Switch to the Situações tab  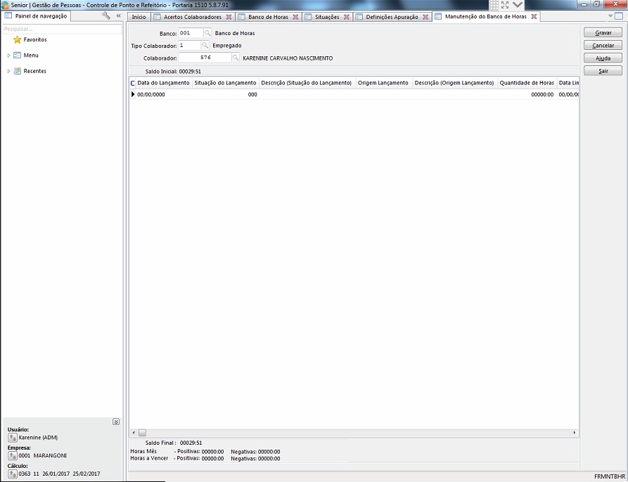pos(326,17)
